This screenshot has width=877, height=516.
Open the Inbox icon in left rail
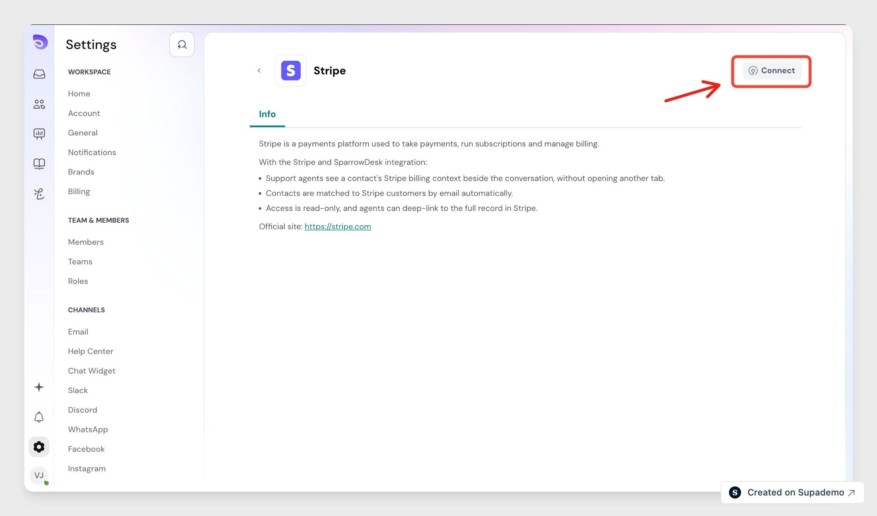coord(39,74)
